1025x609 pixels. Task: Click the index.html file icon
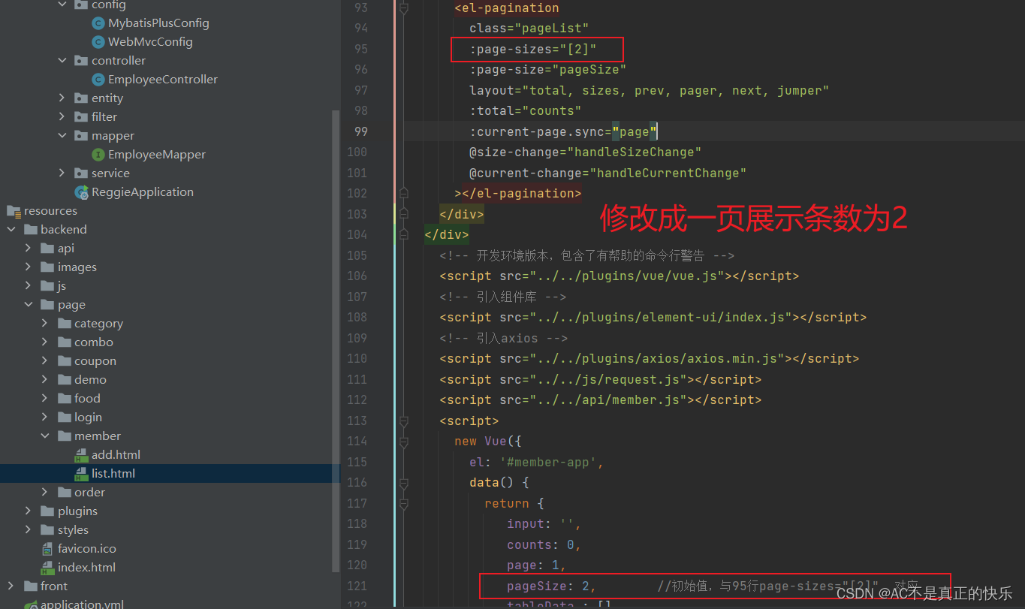coord(47,568)
